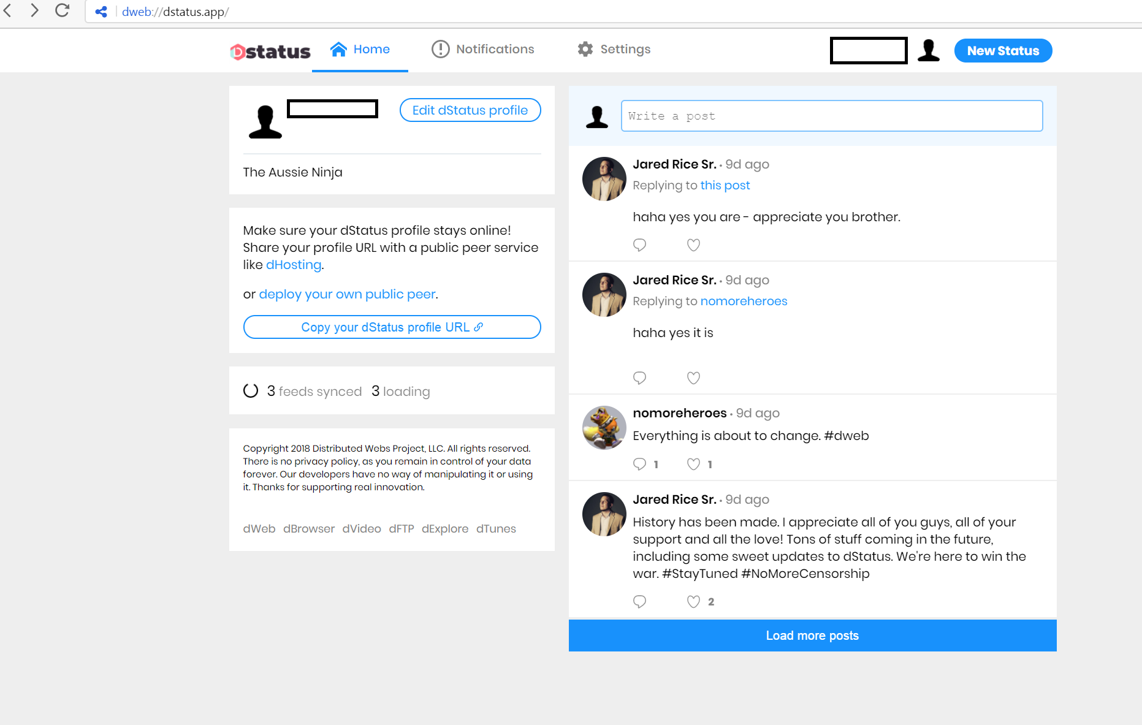The image size is (1142, 725).
Task: Click Edit dStatus profile button
Action: coord(470,110)
